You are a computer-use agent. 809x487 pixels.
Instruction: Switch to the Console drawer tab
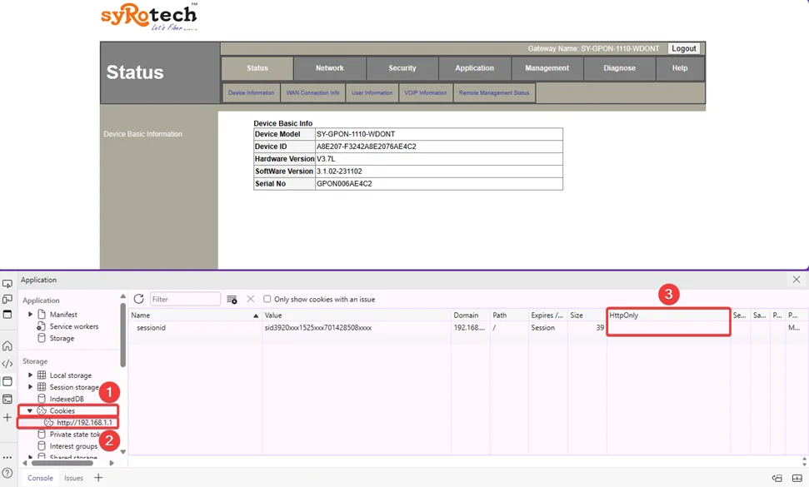click(x=40, y=478)
